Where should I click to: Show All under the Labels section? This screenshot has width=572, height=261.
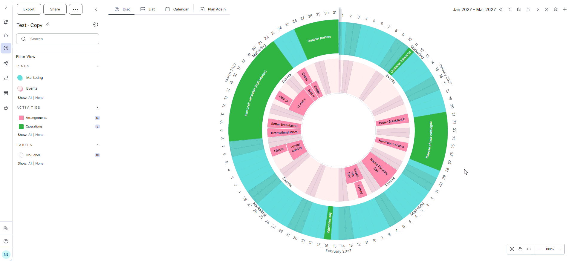pos(30,163)
